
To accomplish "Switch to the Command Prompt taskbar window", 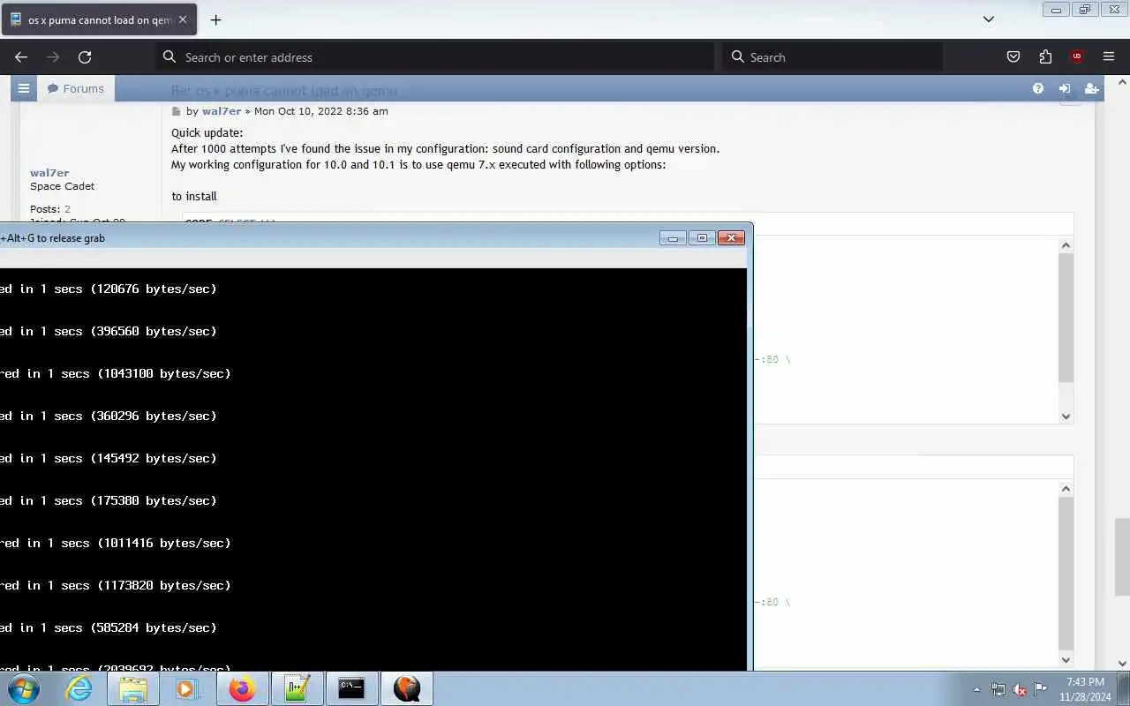I will point(351,688).
